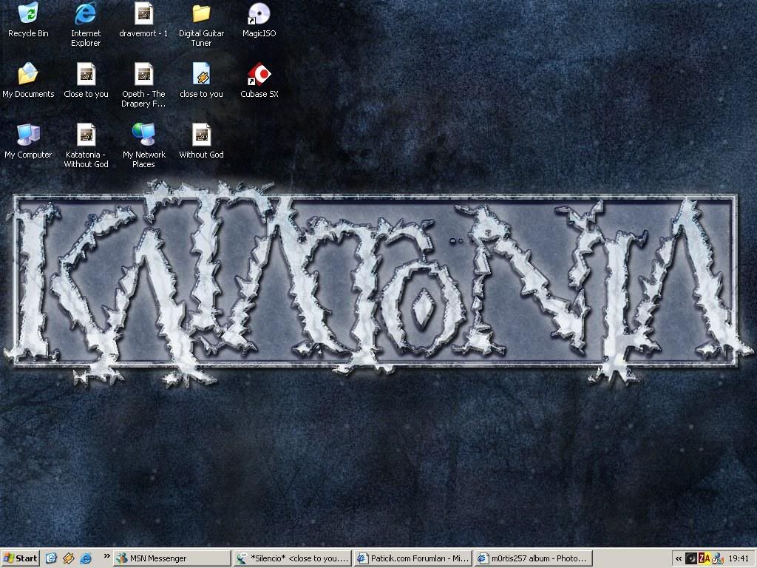Screen dimensions: 757x568
Task: Select the MagicISO shortcut icon
Action: click(259, 14)
